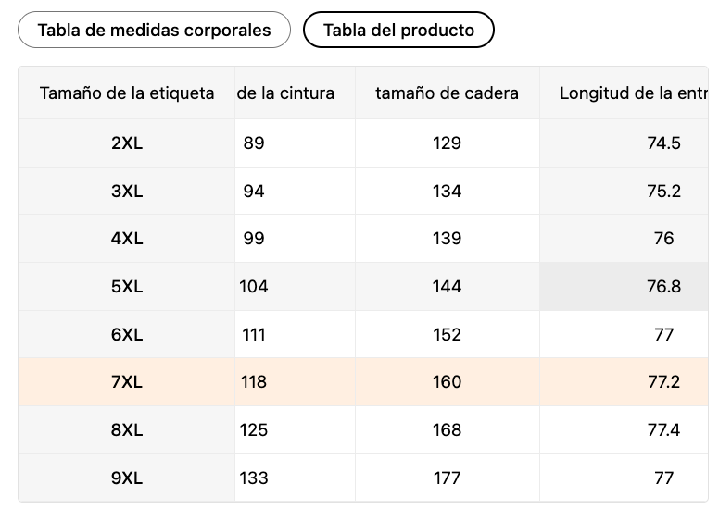Choose the 4XL size row label
This screenshot has height=509, width=719.
127,239
